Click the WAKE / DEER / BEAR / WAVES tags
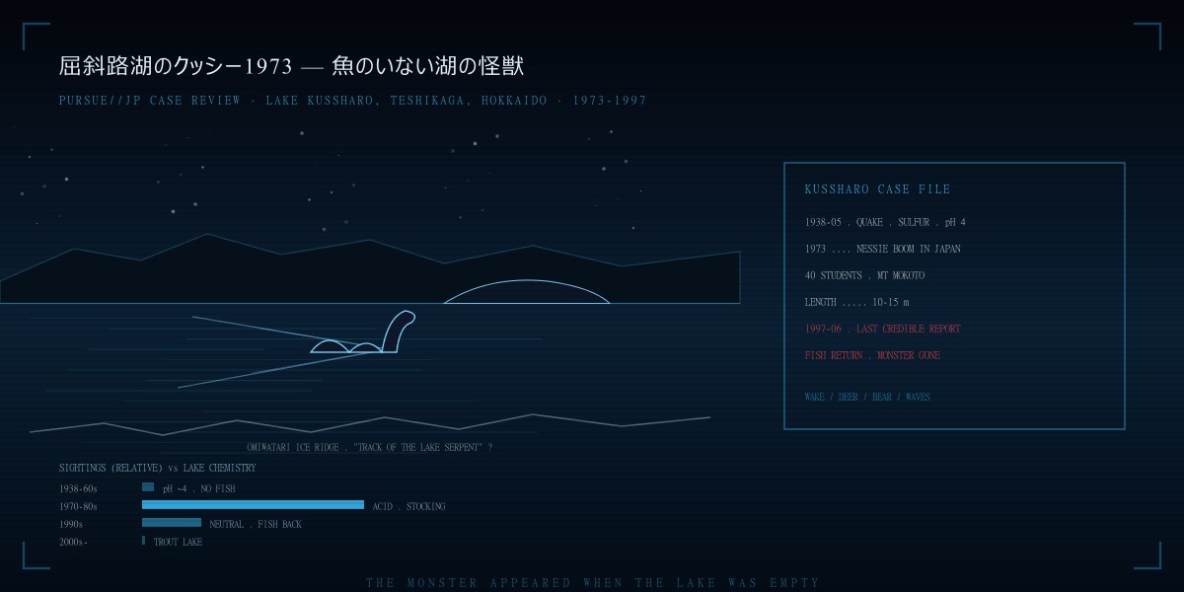Image resolution: width=1184 pixels, height=592 pixels. pyautogui.click(x=867, y=398)
